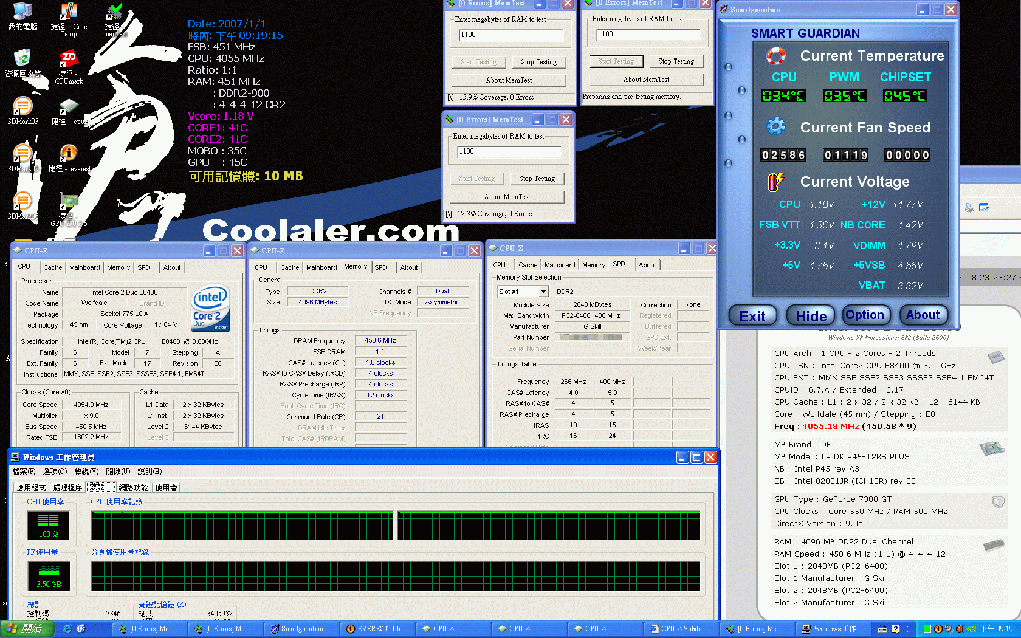The width and height of the screenshot is (1021, 638).
Task: Click Option button in Smart Guardian
Action: (x=865, y=315)
